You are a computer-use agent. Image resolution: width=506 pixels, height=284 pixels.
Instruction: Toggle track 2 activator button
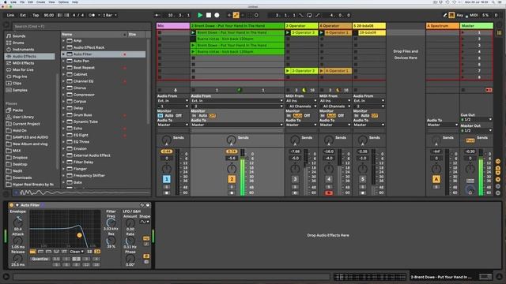(232, 179)
